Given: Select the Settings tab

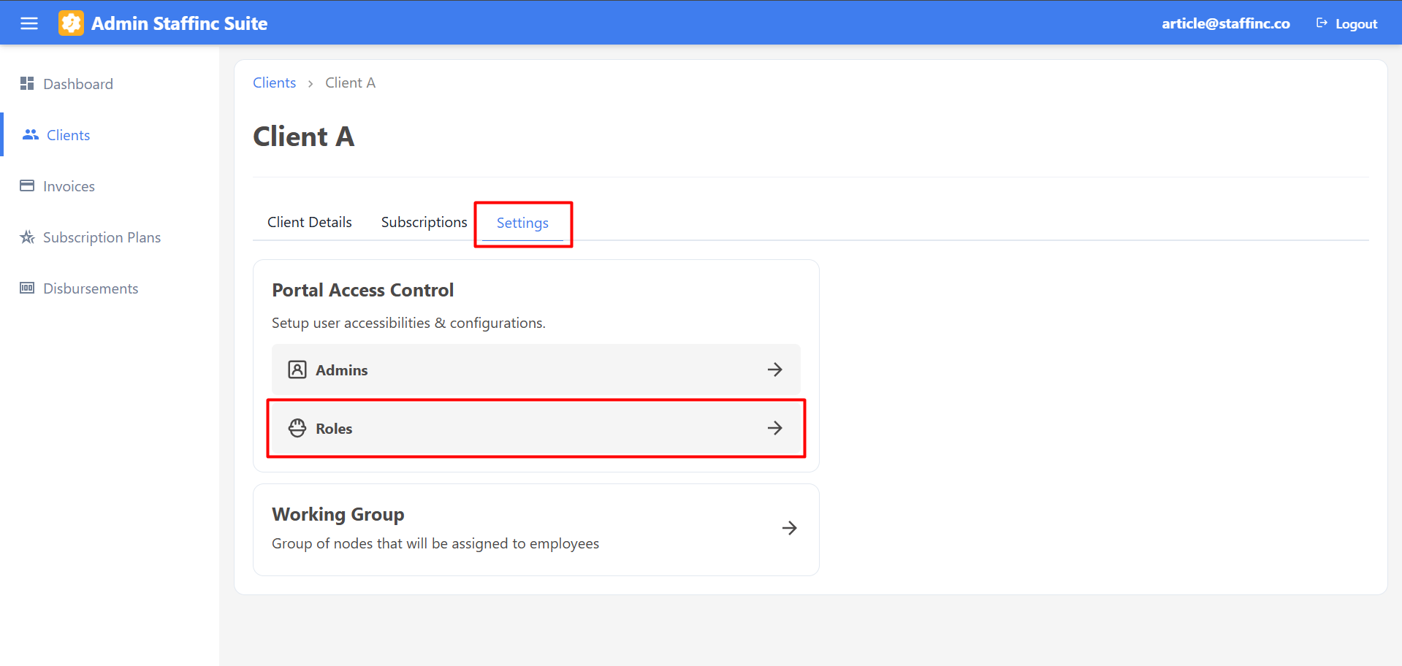Looking at the screenshot, I should coord(522,223).
